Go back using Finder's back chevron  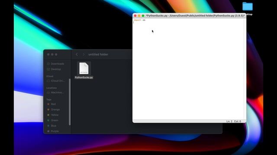pyautogui.click(x=77, y=55)
